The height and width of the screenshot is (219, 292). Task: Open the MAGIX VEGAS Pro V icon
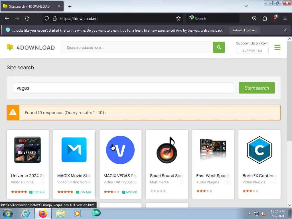point(120,150)
